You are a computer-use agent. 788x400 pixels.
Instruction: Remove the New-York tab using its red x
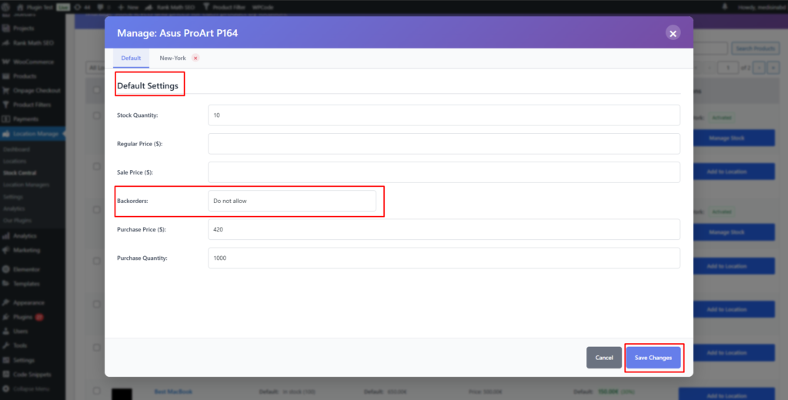pos(195,58)
